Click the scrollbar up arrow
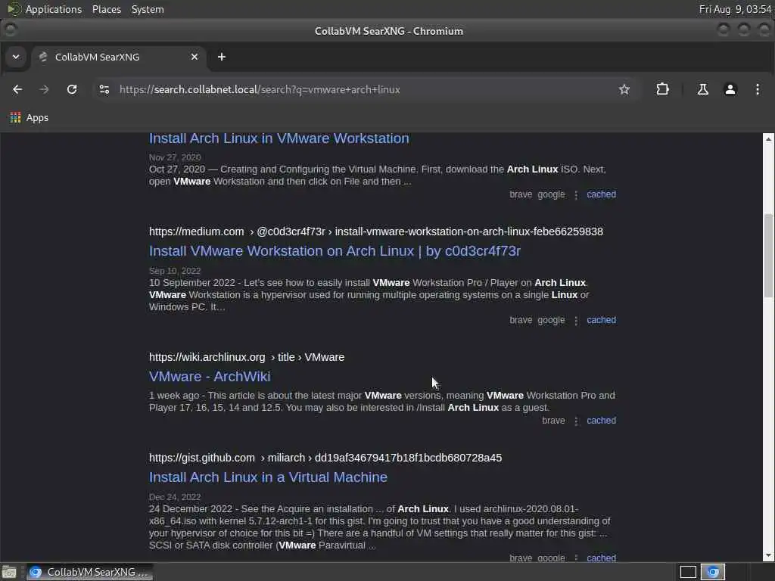Screen dimensions: 775x581 (x=768, y=139)
